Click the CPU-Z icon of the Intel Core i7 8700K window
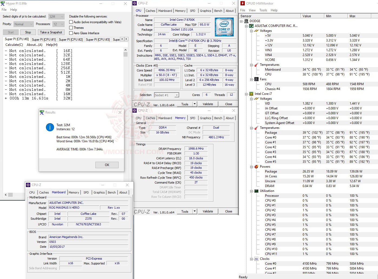 coord(135,3)
